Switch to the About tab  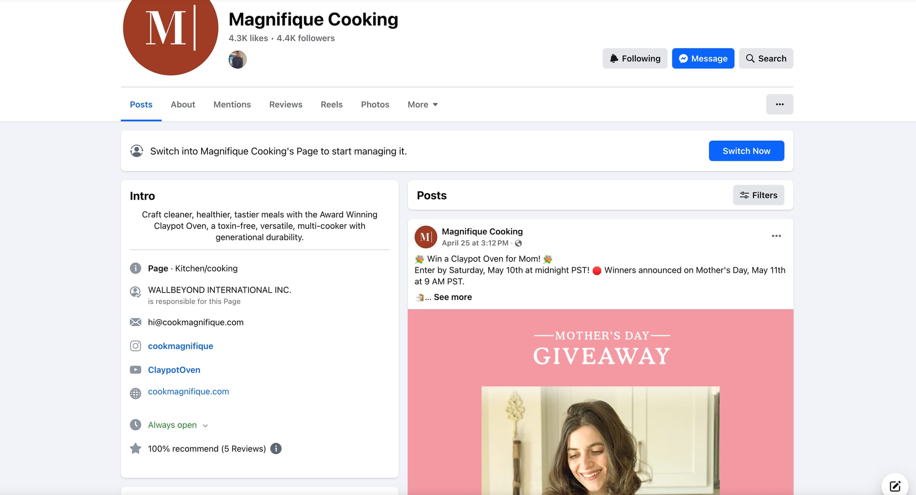pyautogui.click(x=183, y=104)
